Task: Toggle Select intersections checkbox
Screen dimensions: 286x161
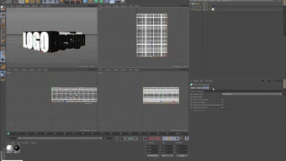Action: pos(223,108)
